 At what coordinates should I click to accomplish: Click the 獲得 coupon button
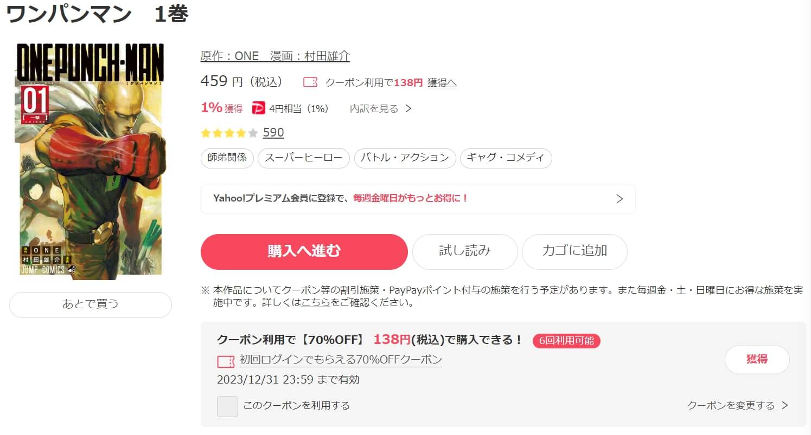pyautogui.click(x=757, y=360)
